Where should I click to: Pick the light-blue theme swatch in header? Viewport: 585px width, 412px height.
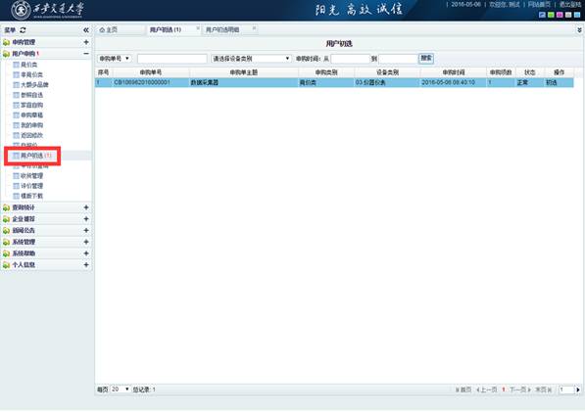tap(577, 15)
